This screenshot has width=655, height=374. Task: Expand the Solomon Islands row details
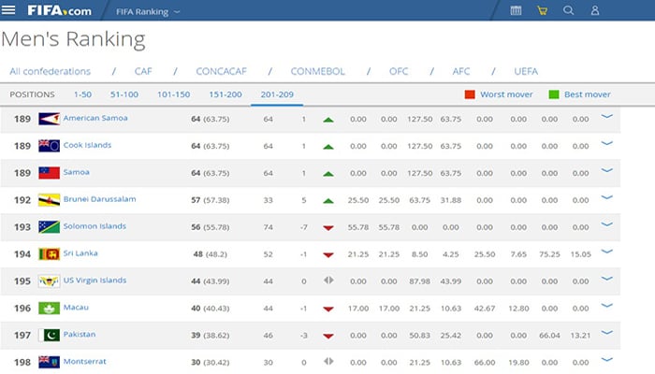point(606,224)
